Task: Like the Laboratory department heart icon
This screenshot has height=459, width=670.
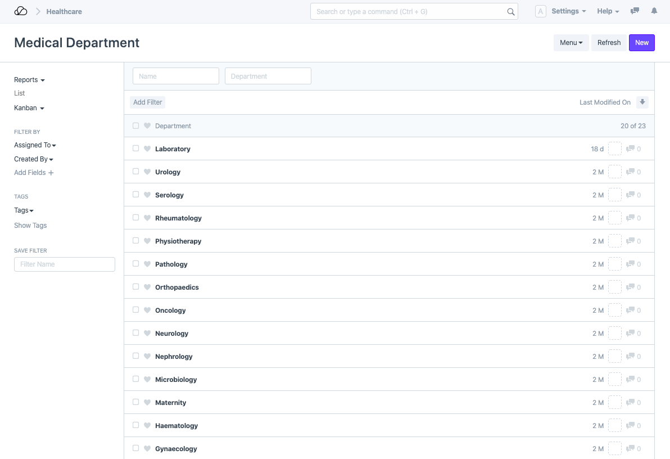Action: point(147,149)
